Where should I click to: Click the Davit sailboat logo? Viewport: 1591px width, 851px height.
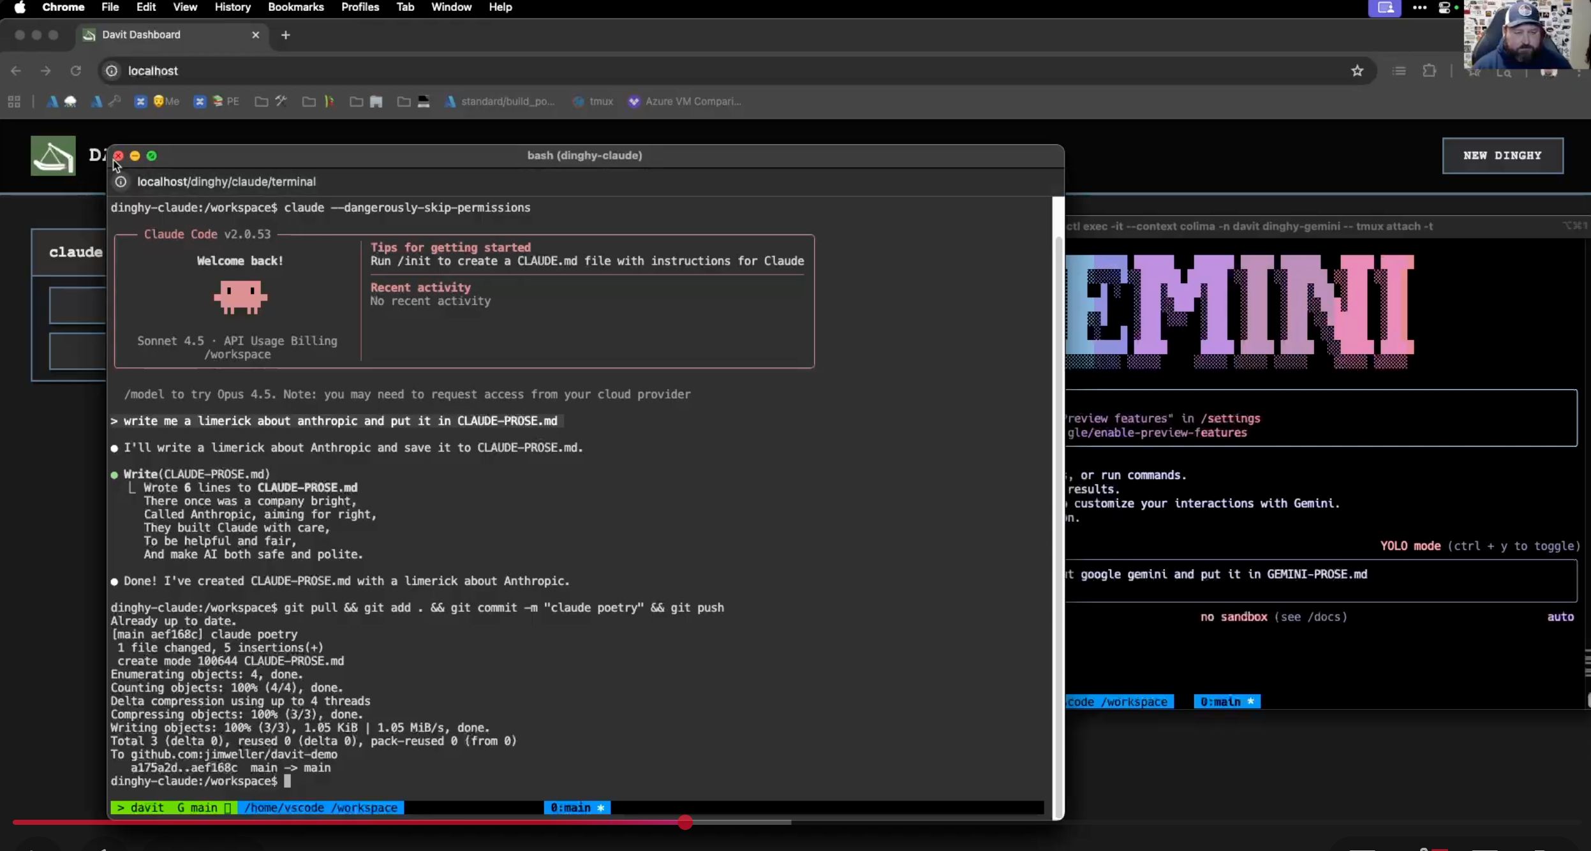pyautogui.click(x=53, y=156)
